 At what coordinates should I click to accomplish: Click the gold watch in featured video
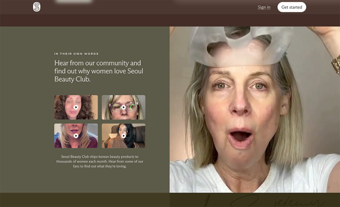point(336,64)
